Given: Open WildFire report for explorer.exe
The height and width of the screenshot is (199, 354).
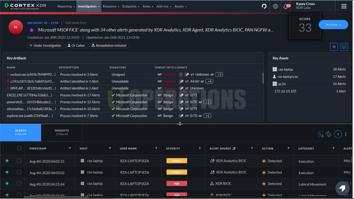Looking at the screenshot, I should 181,116.
